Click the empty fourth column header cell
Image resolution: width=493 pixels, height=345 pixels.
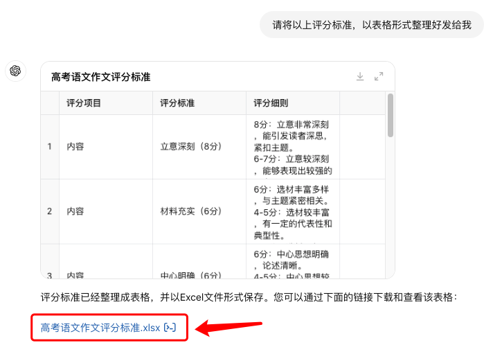[x=362, y=103]
